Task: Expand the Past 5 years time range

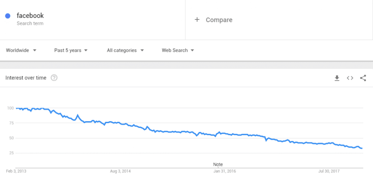Action: (x=71, y=50)
